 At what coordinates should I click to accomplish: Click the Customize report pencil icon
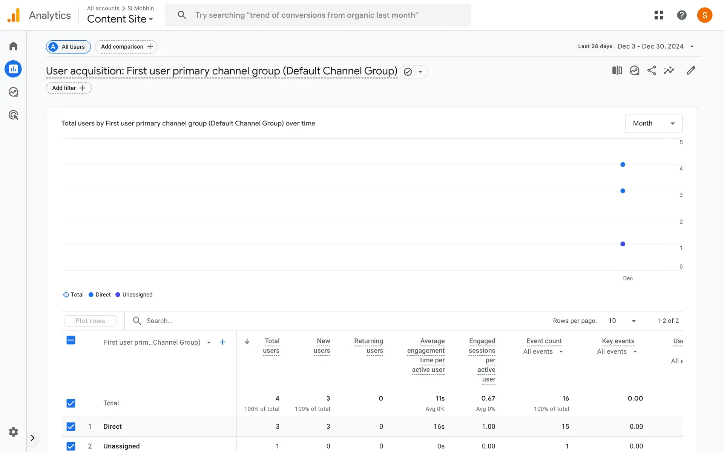pyautogui.click(x=690, y=70)
